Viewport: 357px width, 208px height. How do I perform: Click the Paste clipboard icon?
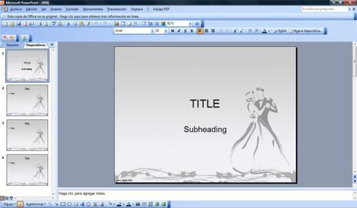[81, 23]
